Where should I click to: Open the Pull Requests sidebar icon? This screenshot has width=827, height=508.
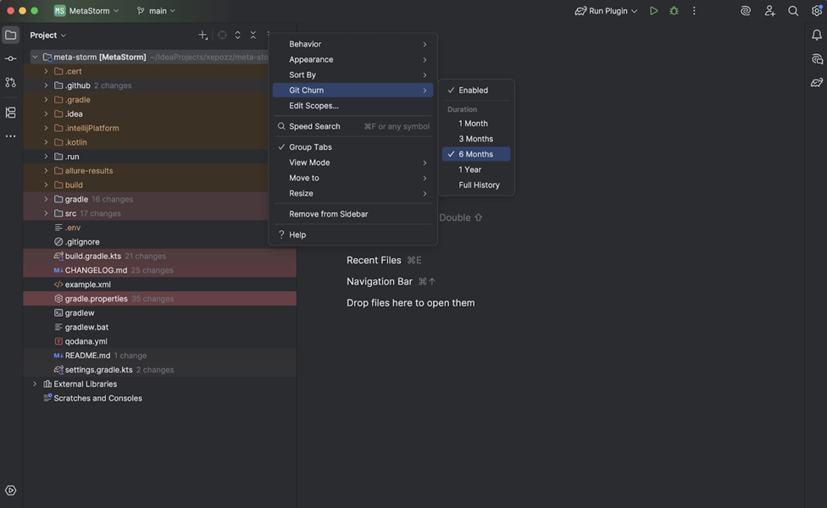10,82
